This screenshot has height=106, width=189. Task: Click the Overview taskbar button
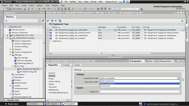(x=35, y=104)
